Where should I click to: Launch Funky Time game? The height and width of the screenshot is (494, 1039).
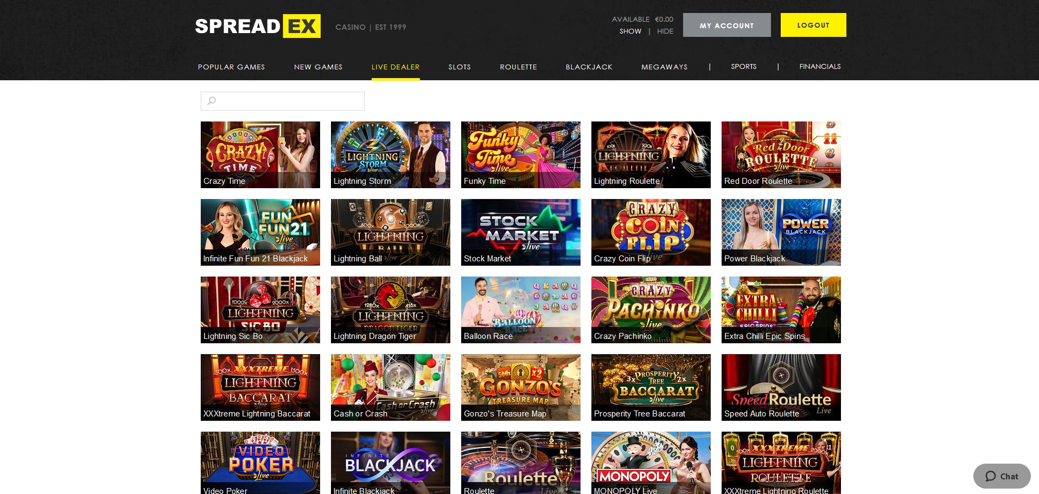(x=521, y=155)
